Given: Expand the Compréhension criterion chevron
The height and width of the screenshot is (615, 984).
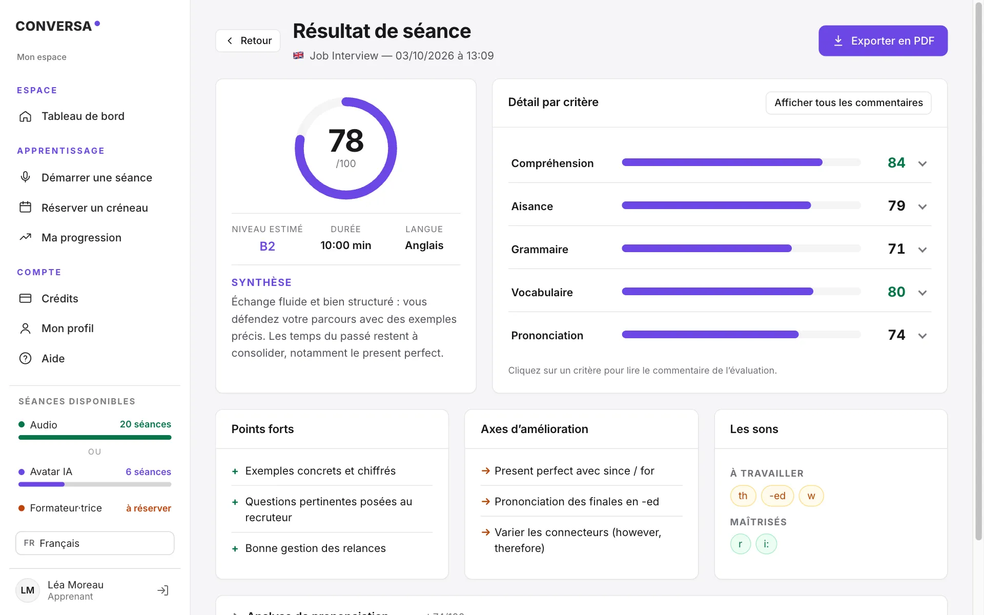Looking at the screenshot, I should point(922,163).
